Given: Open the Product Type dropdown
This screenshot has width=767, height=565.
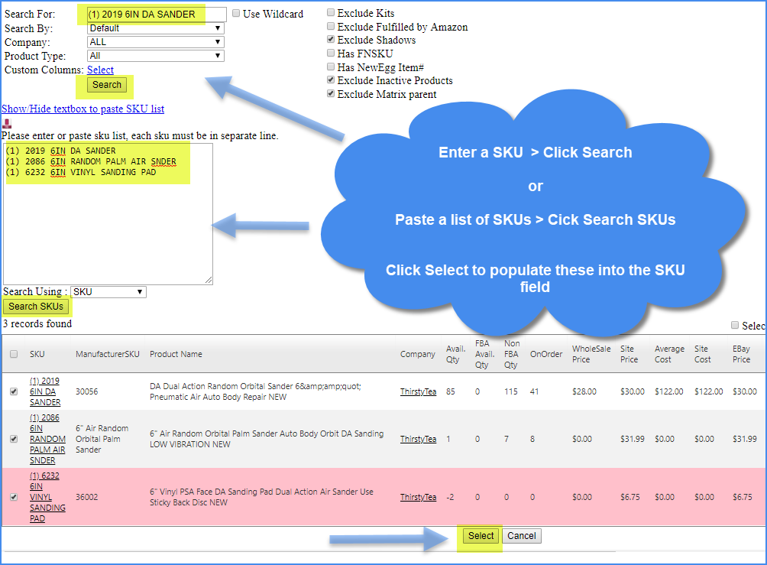Looking at the screenshot, I should tap(155, 56).
